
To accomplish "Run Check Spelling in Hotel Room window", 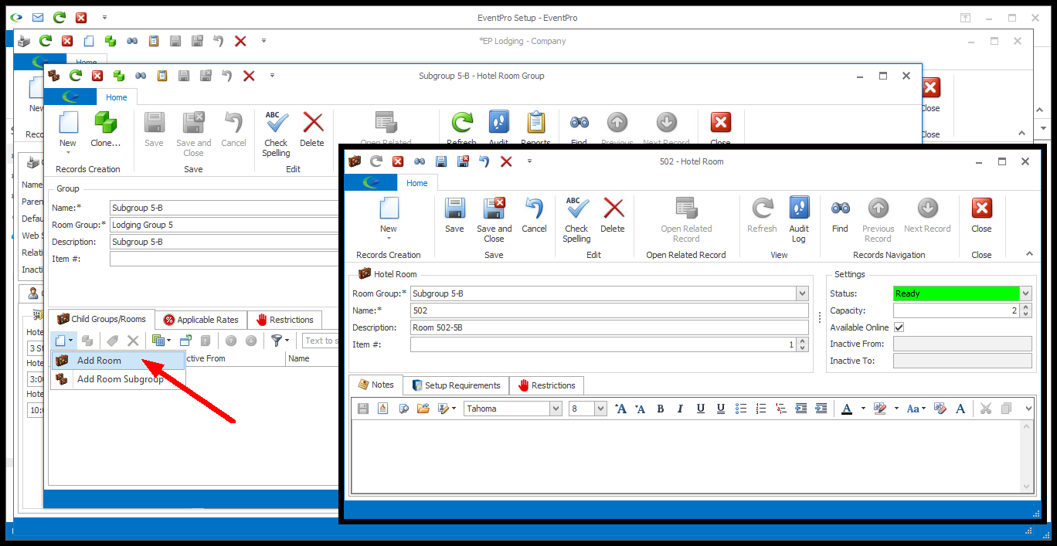I will click(x=576, y=220).
